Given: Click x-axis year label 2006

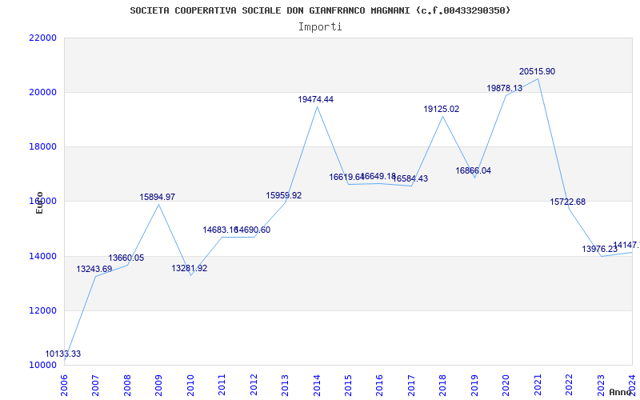Looking at the screenshot, I should 64,386.
